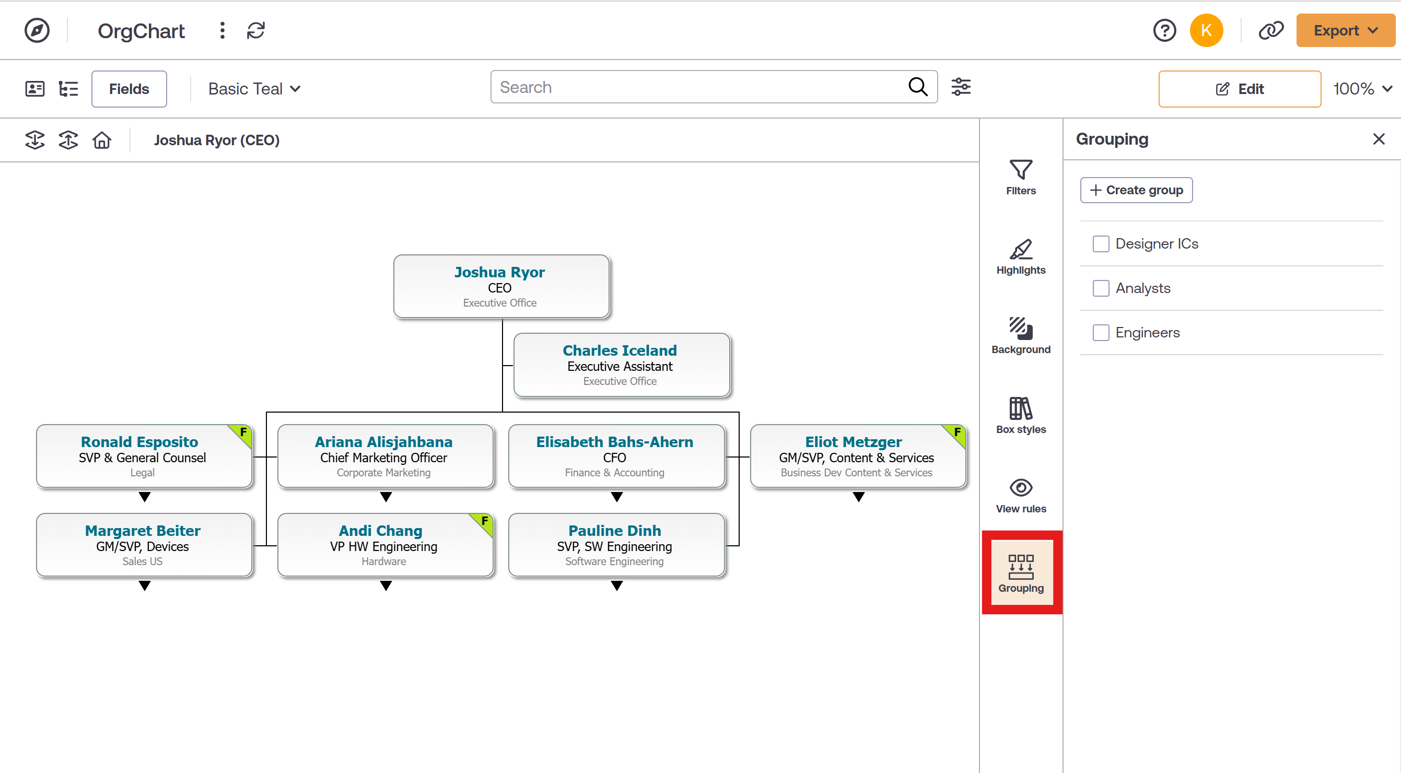Viewport: 1401px width, 773px height.
Task: Check the Designer ICs group
Action: tap(1101, 243)
